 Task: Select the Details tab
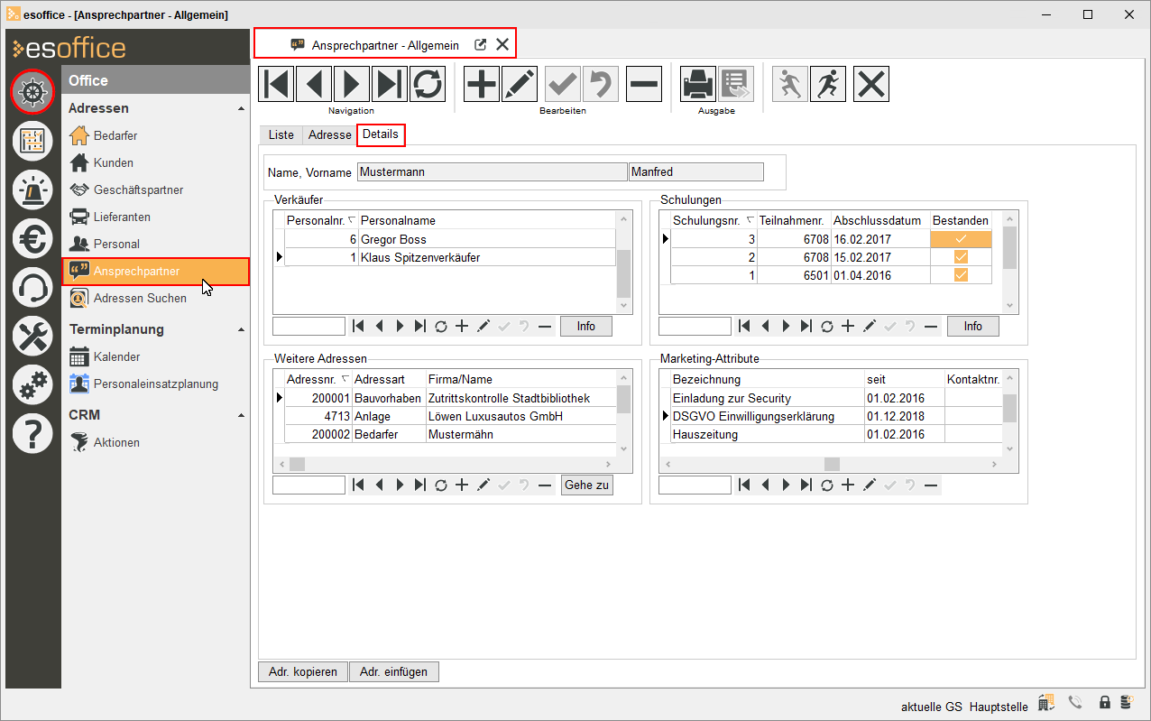pyautogui.click(x=381, y=134)
